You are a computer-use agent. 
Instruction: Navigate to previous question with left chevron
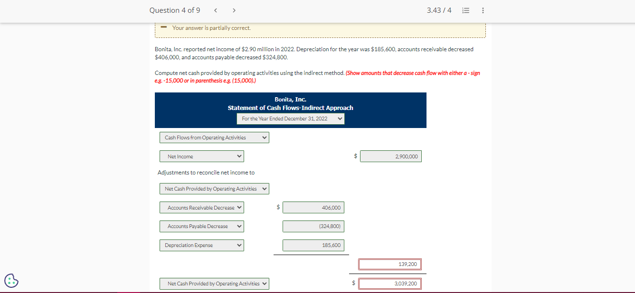click(215, 10)
